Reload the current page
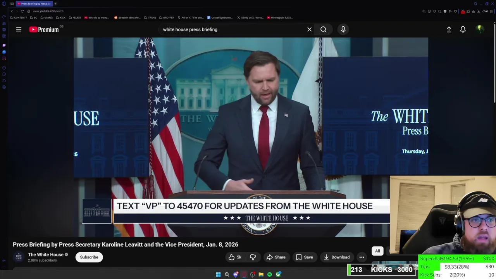Viewport: 496px width, 279px height. [22, 11]
